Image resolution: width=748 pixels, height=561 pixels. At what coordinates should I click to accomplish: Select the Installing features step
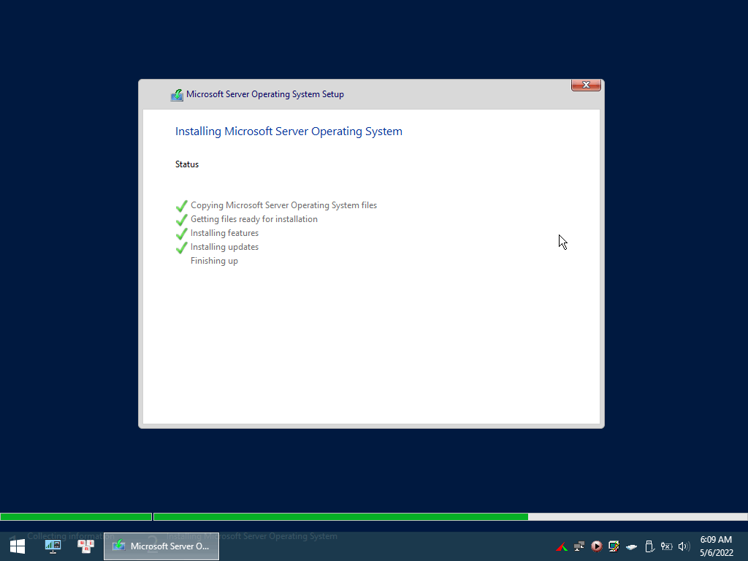[x=225, y=233]
